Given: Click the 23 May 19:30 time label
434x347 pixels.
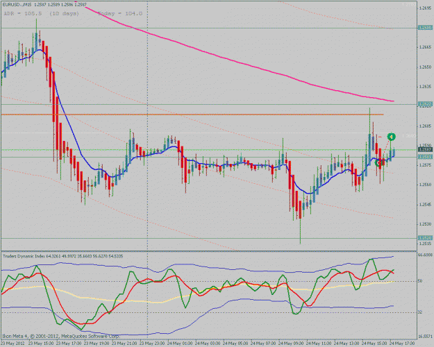Looking at the screenshot, I should tap(97, 344).
